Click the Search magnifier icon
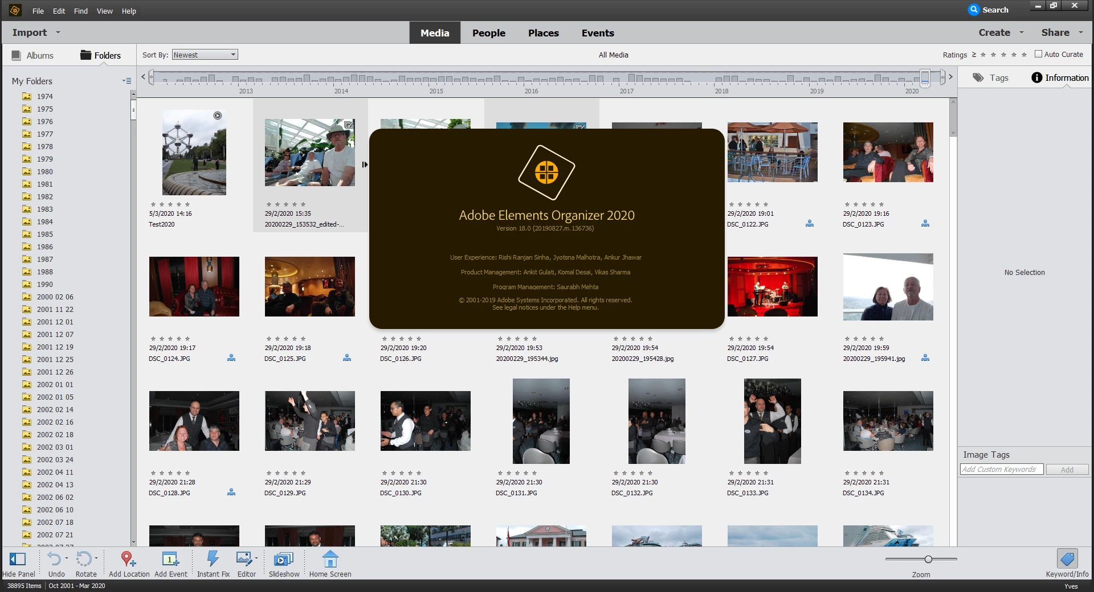1094x592 pixels. [x=974, y=10]
